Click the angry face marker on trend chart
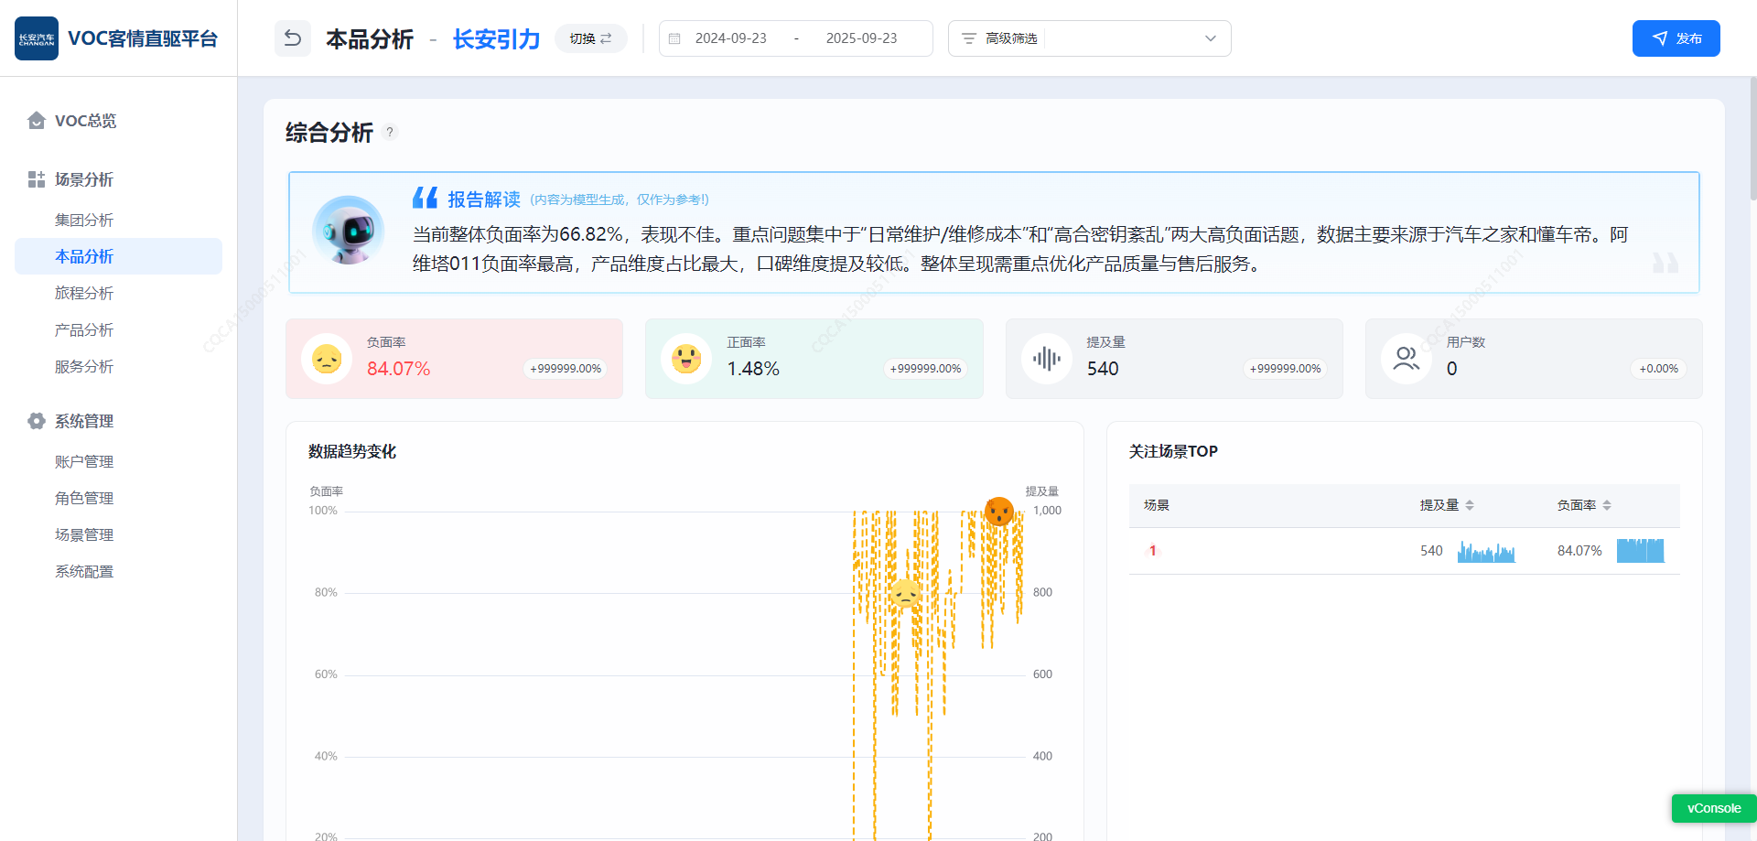The image size is (1757, 841). pyautogui.click(x=998, y=511)
